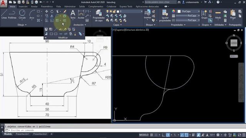Switch to Presentación1 layout tab
The height and width of the screenshot is (138, 246).
tap(22, 134)
